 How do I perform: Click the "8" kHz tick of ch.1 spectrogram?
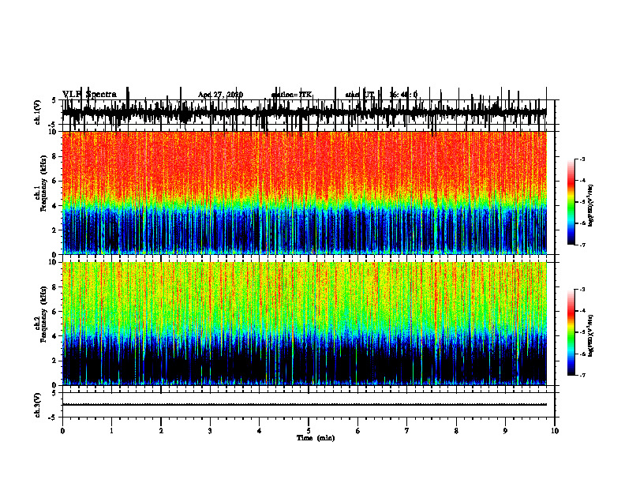point(54,156)
